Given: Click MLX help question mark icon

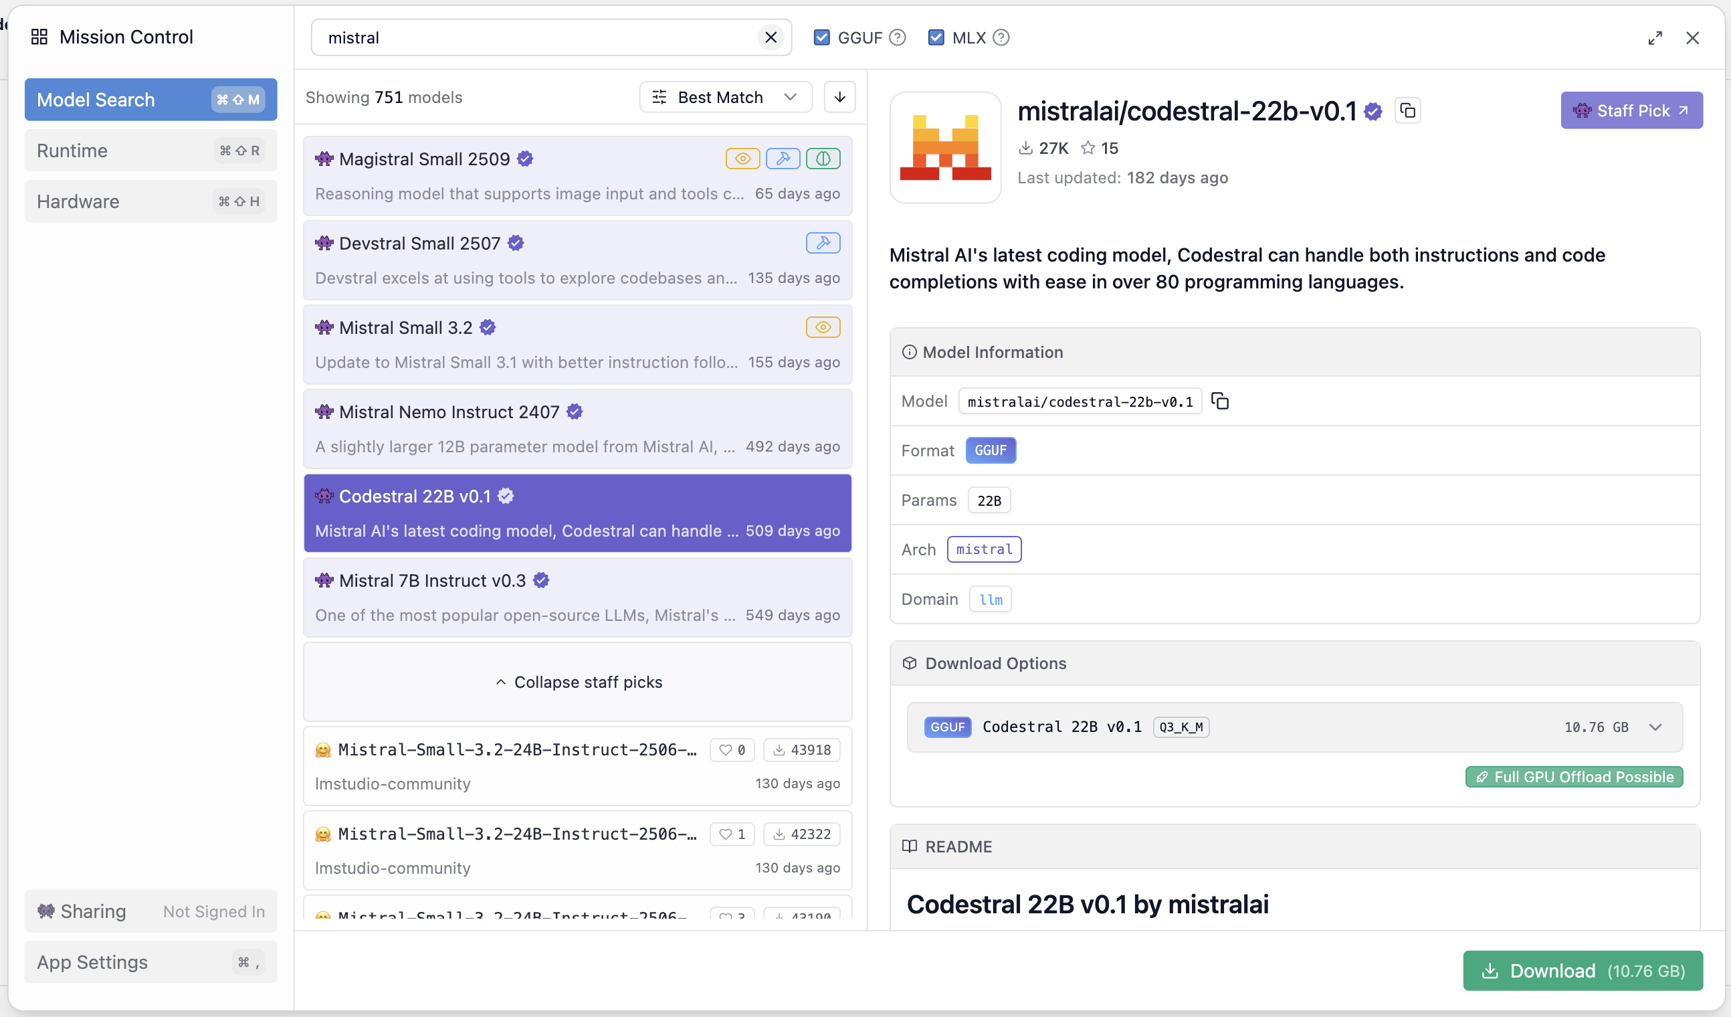Looking at the screenshot, I should pyautogui.click(x=1001, y=37).
